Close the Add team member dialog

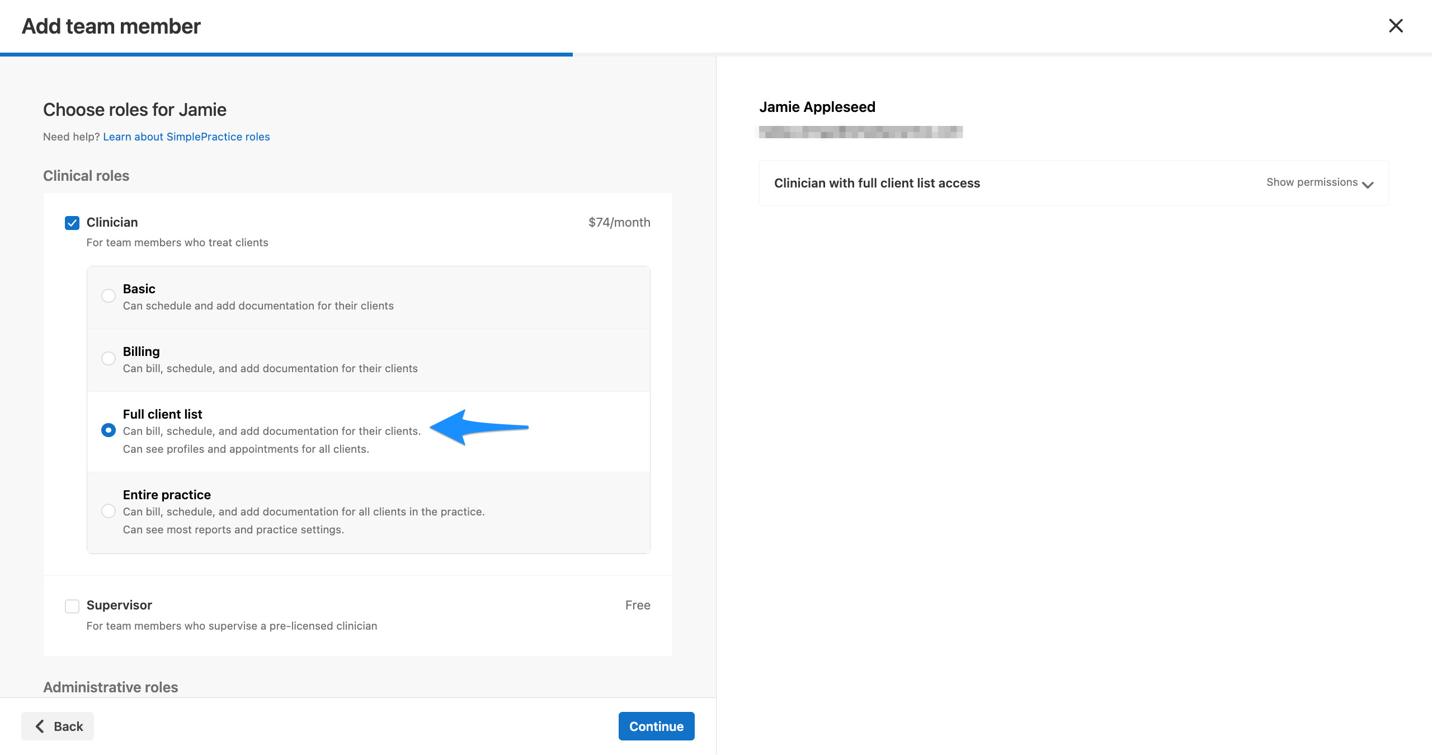(1396, 26)
